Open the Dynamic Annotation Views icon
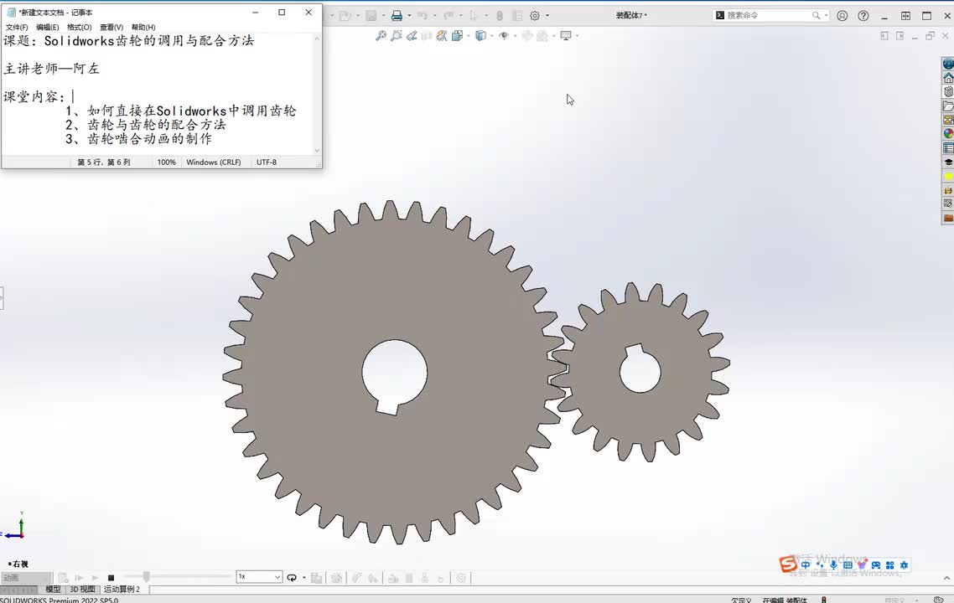 442,36
